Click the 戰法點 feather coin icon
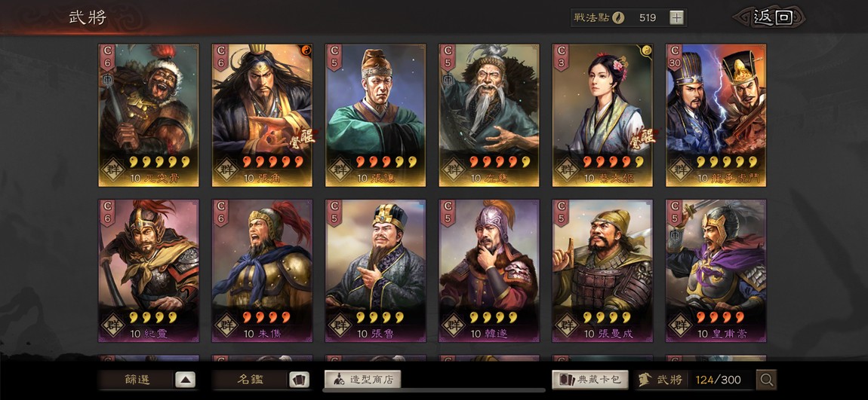This screenshot has height=400, width=868. 618,17
